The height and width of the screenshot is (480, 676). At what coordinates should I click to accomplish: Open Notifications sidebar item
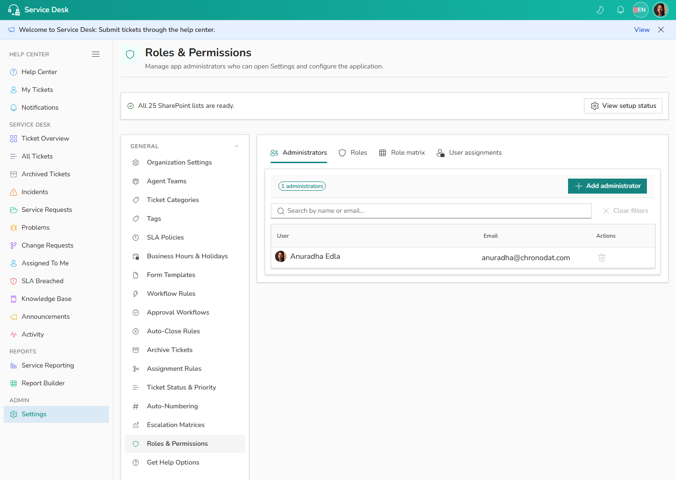[x=56, y=107]
